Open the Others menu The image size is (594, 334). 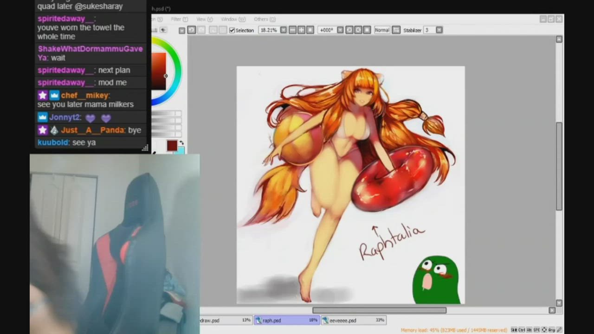pyautogui.click(x=265, y=19)
